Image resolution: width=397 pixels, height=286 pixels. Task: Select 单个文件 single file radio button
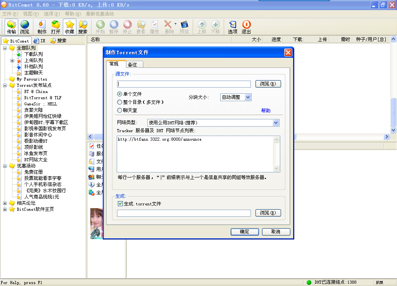[119, 94]
